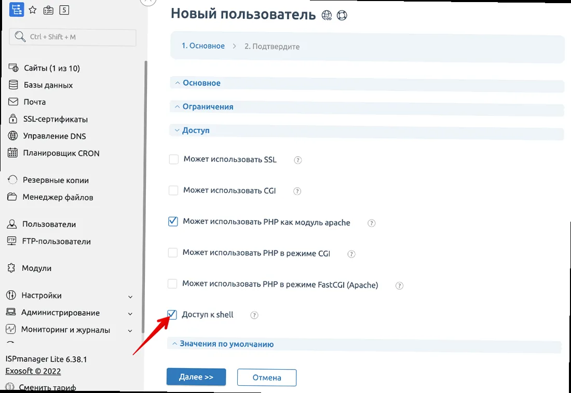Open help via the lifebuoy icon
The image size is (571, 393).
click(342, 15)
